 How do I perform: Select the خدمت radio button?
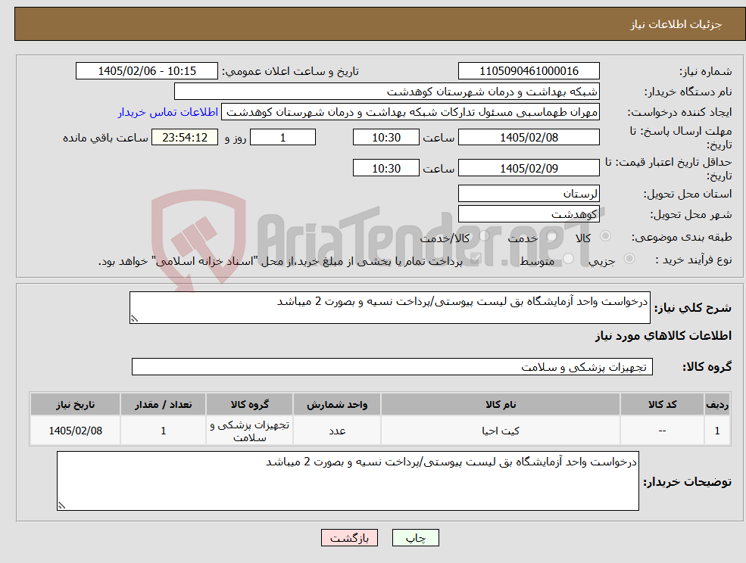click(552, 236)
